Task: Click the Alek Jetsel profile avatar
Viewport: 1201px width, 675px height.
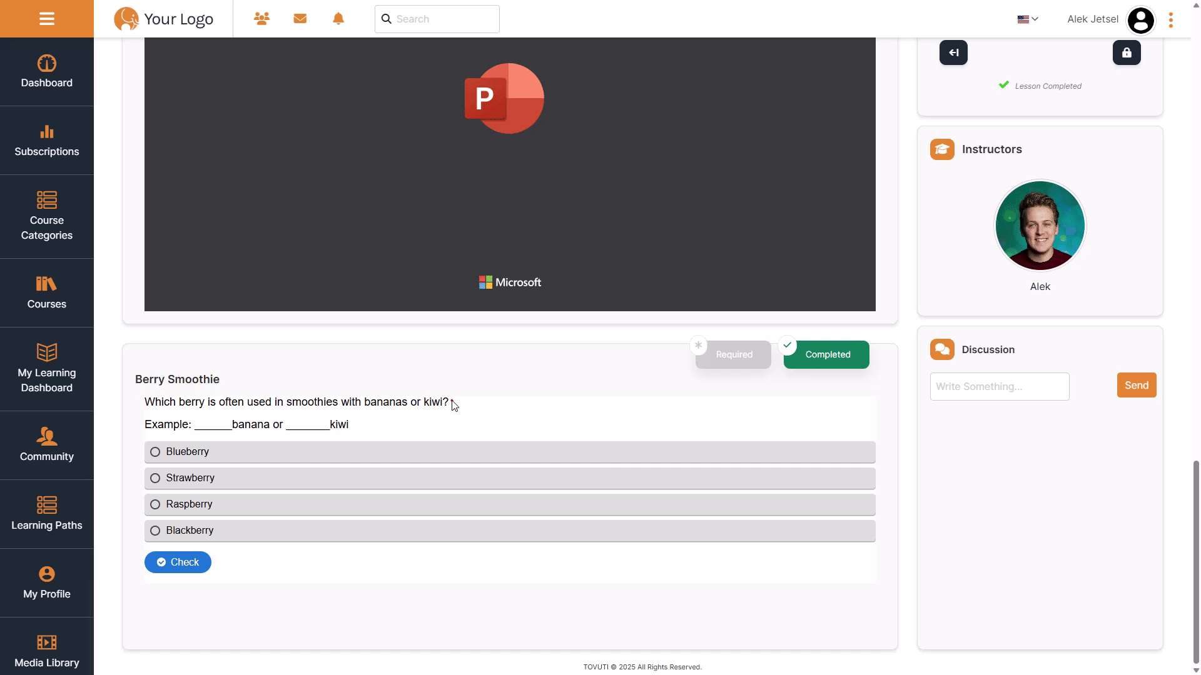Action: point(1141,20)
